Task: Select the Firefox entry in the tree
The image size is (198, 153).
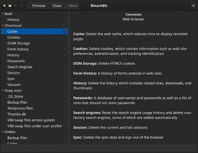Action: (x=10, y=132)
